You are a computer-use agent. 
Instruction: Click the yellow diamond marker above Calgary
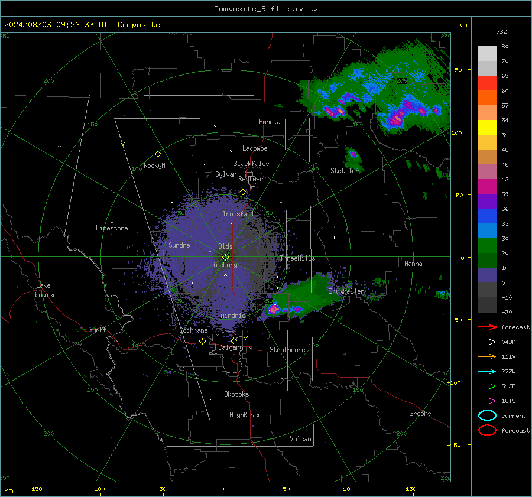click(233, 340)
